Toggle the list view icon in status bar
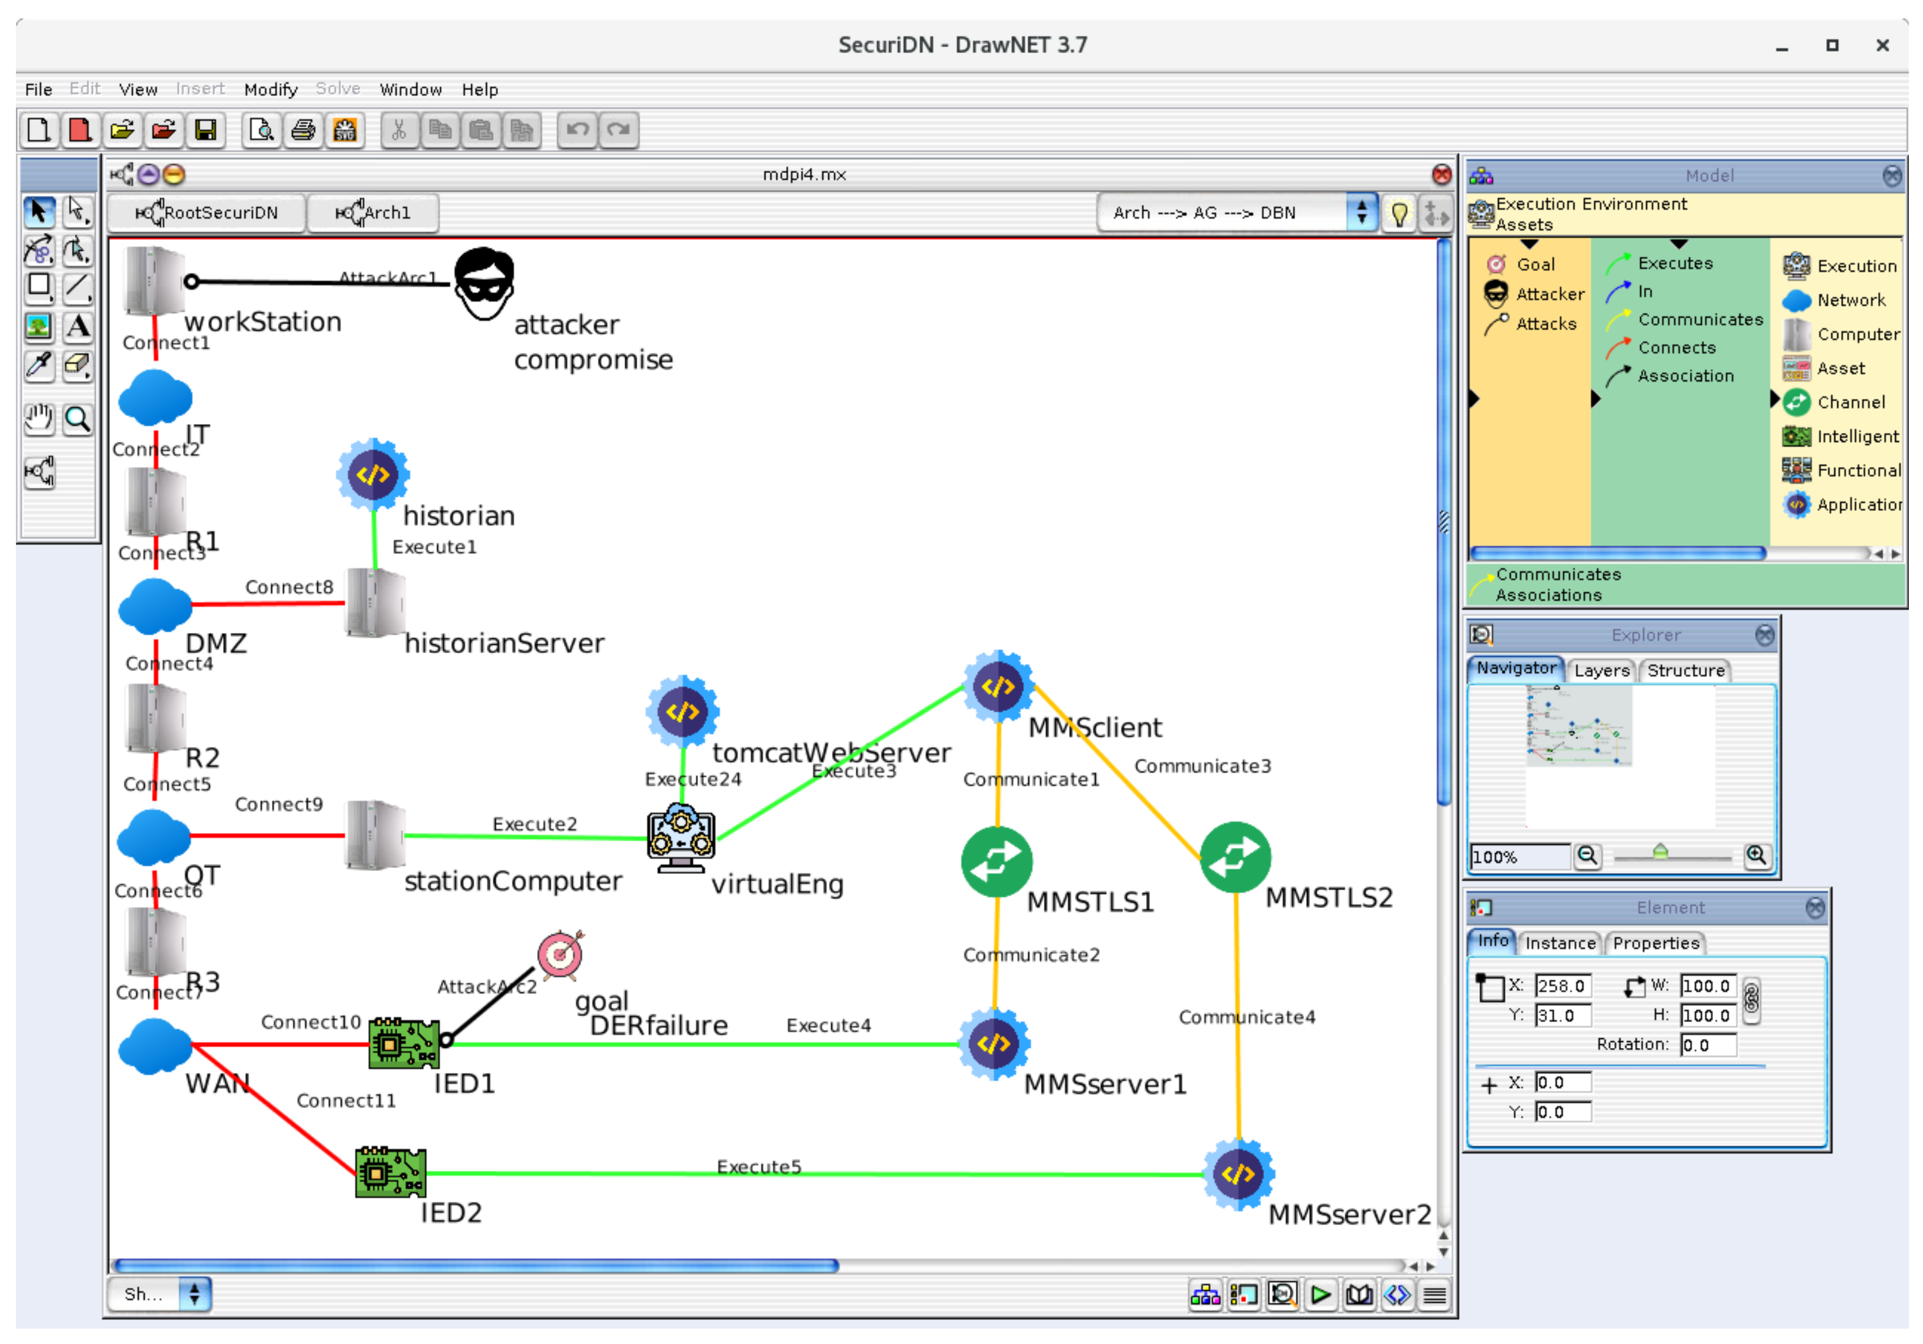This screenshot has height=1344, width=1923. 1434,1296
